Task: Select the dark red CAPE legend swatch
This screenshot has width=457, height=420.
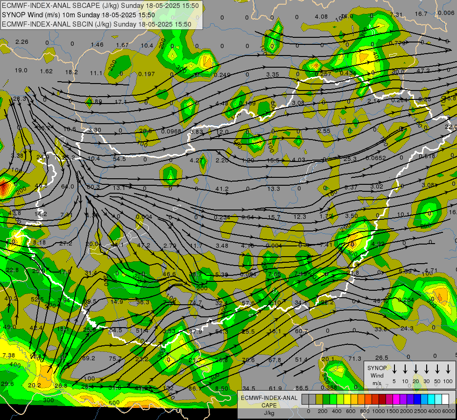Action: pyautogui.click(x=382, y=399)
